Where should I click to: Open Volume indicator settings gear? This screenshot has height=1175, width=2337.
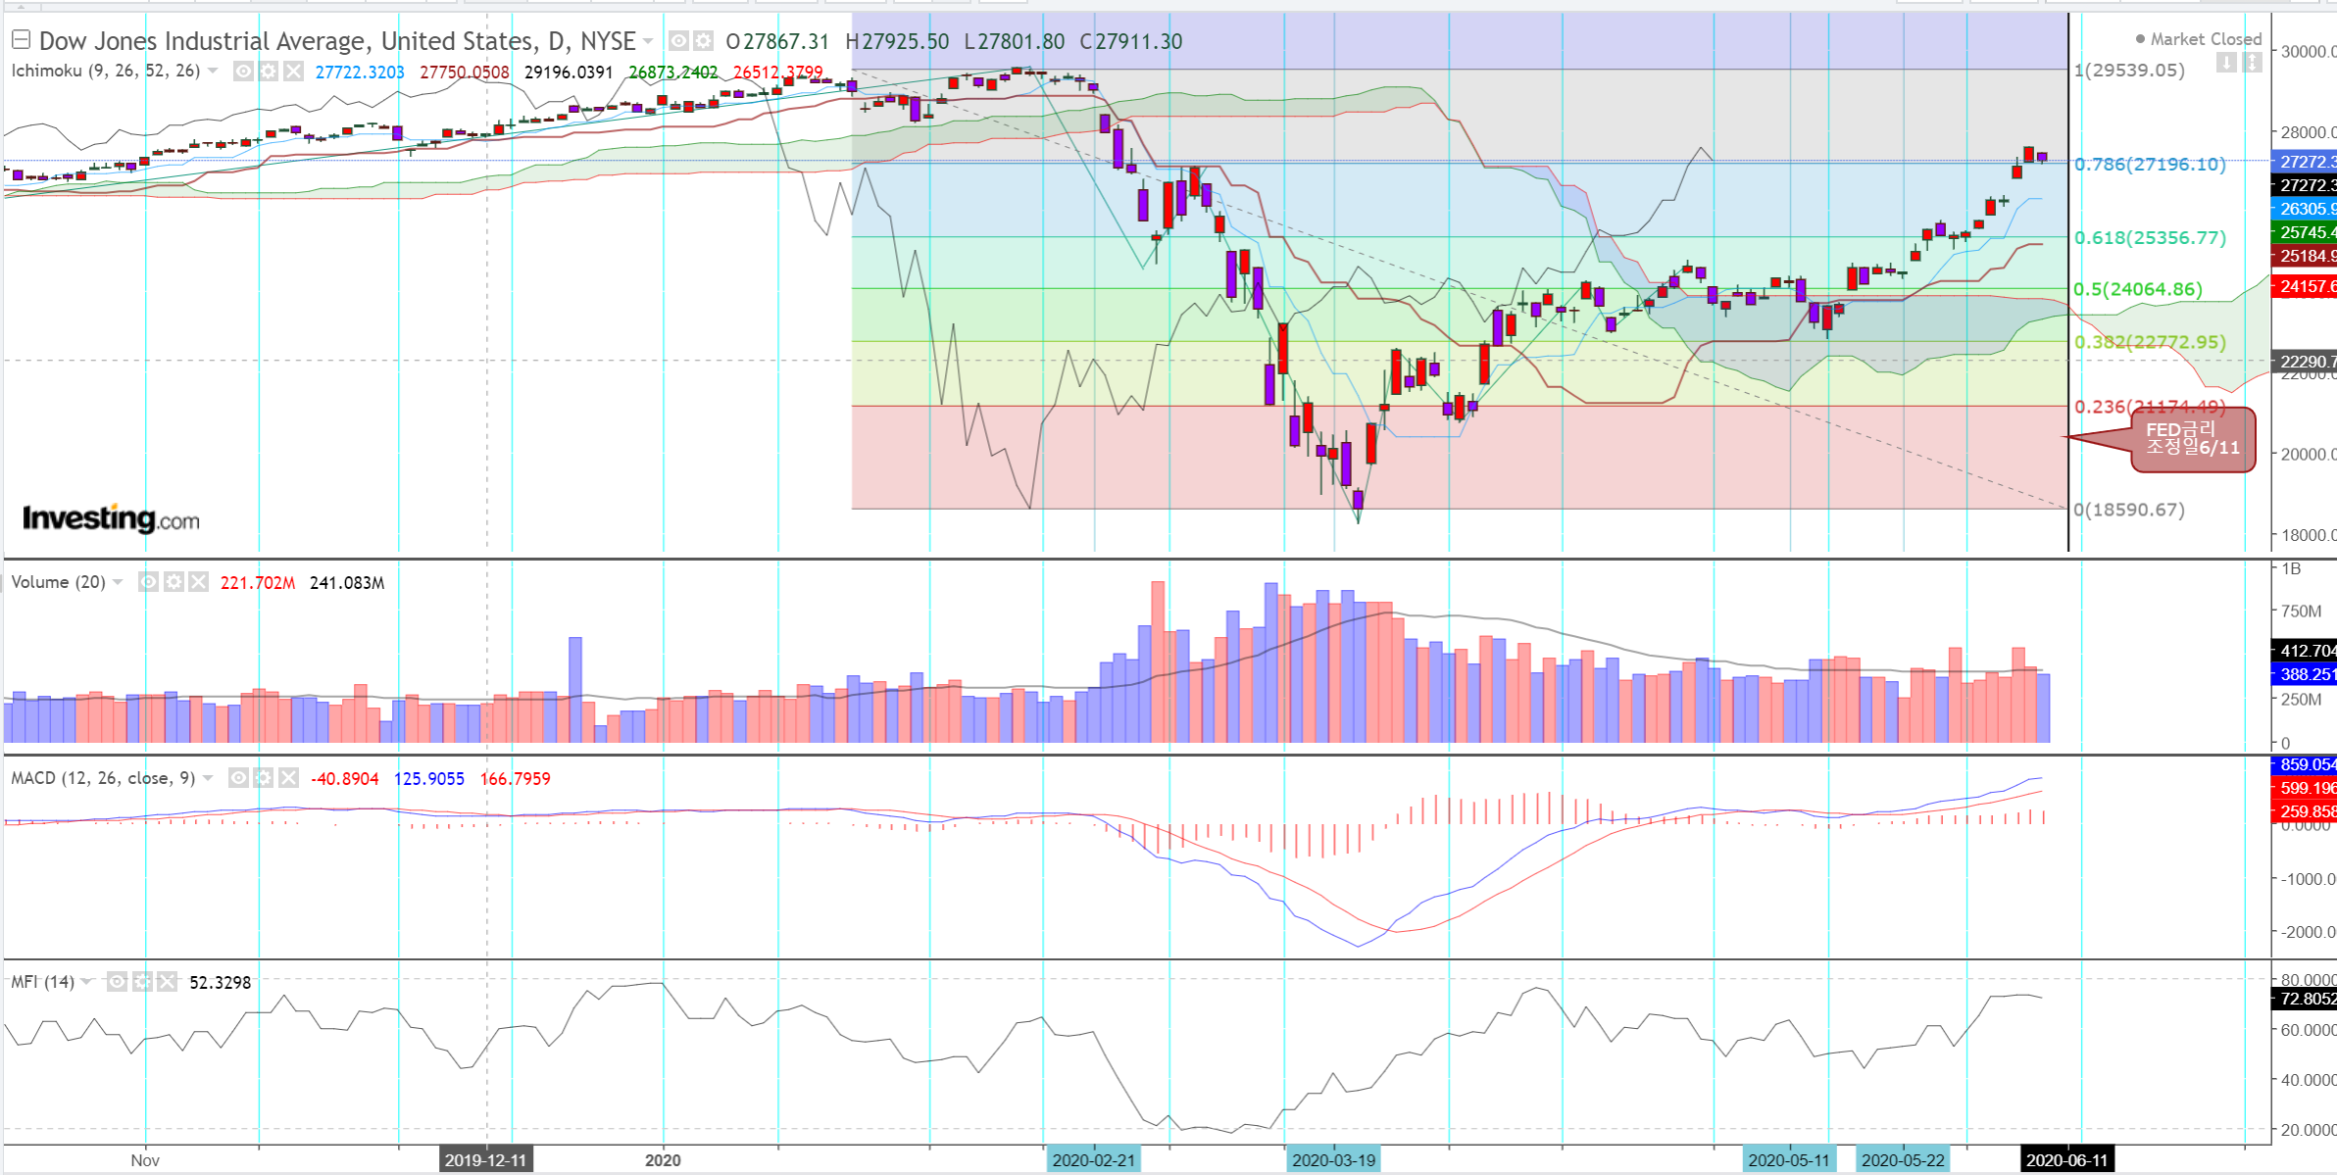(174, 582)
